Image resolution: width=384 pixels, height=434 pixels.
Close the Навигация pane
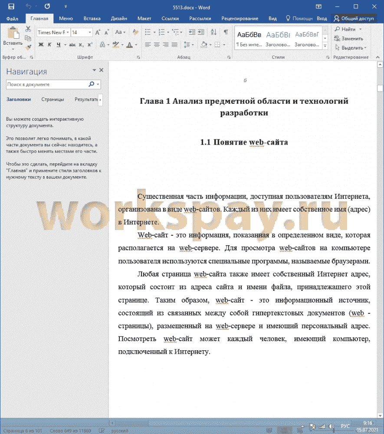point(101,70)
